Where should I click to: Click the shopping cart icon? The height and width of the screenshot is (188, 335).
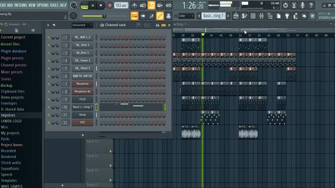point(312,16)
